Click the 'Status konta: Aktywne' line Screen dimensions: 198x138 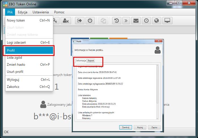pos(88,90)
